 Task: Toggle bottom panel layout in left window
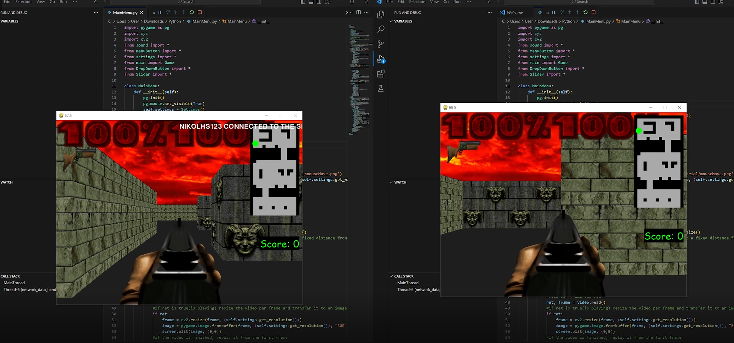pyautogui.click(x=311, y=2)
